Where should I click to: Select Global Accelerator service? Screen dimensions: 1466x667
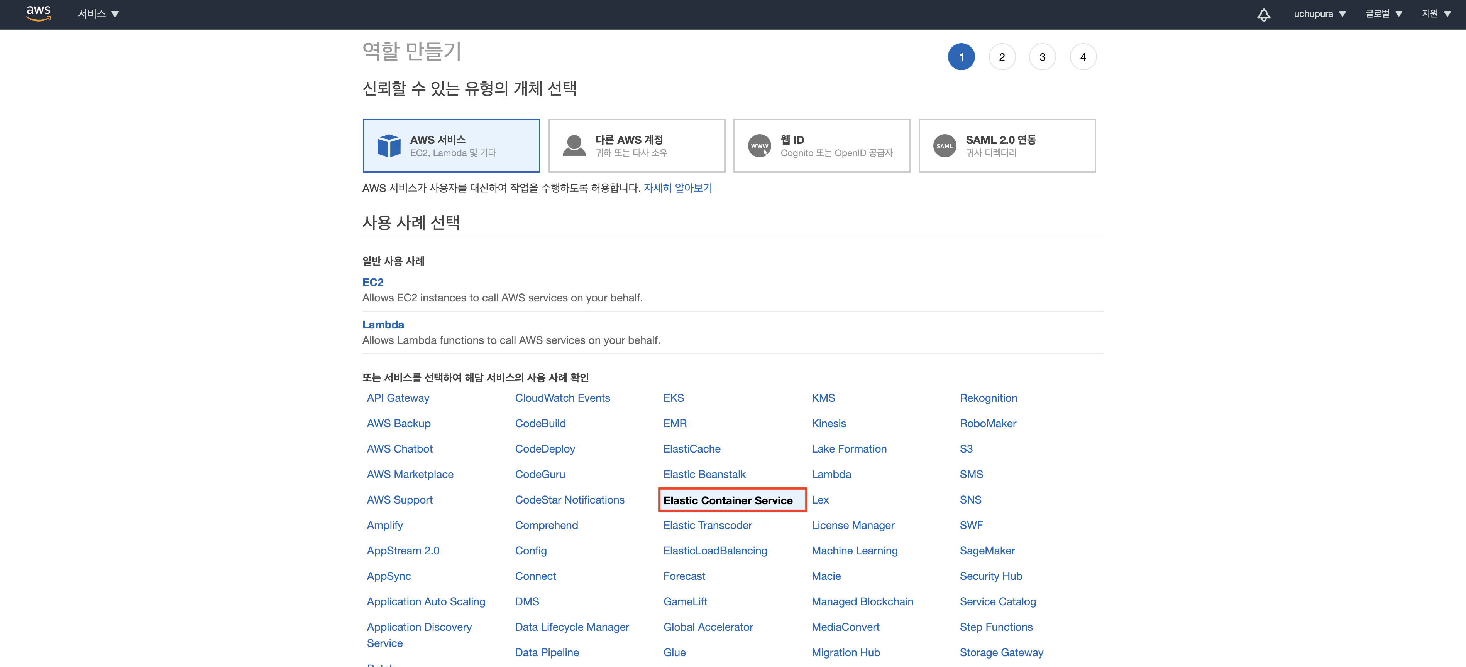(x=708, y=627)
